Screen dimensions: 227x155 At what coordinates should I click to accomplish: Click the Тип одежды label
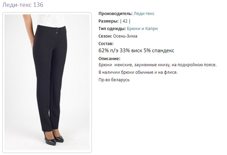pyautogui.click(x=112, y=29)
